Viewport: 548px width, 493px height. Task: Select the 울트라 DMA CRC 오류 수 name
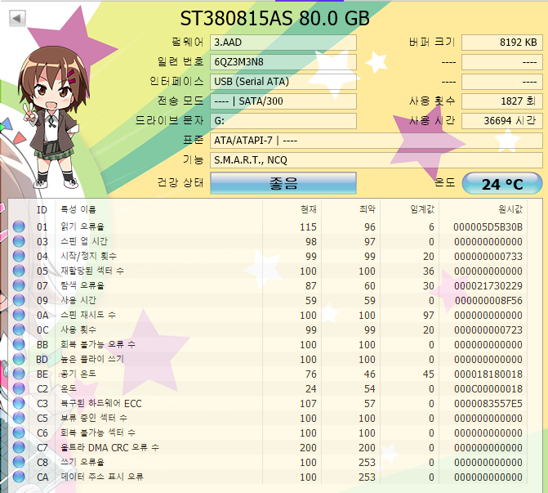tap(109, 447)
